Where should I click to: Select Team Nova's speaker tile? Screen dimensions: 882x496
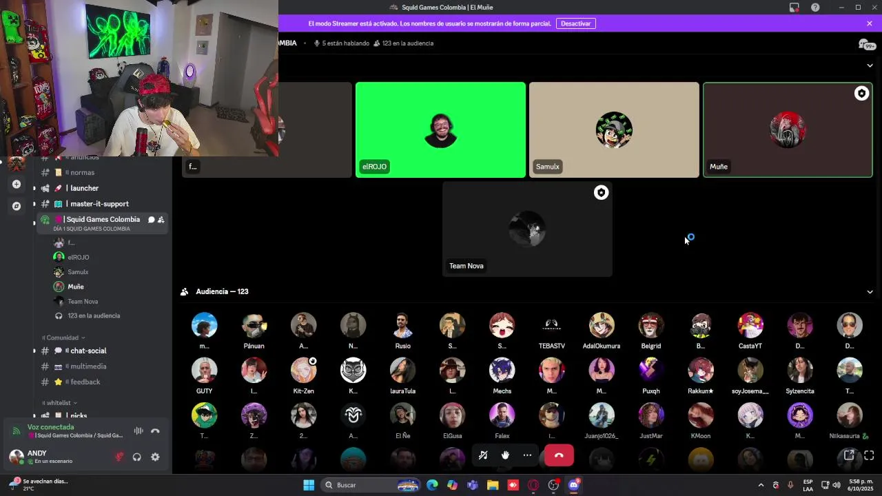pyautogui.click(x=527, y=229)
